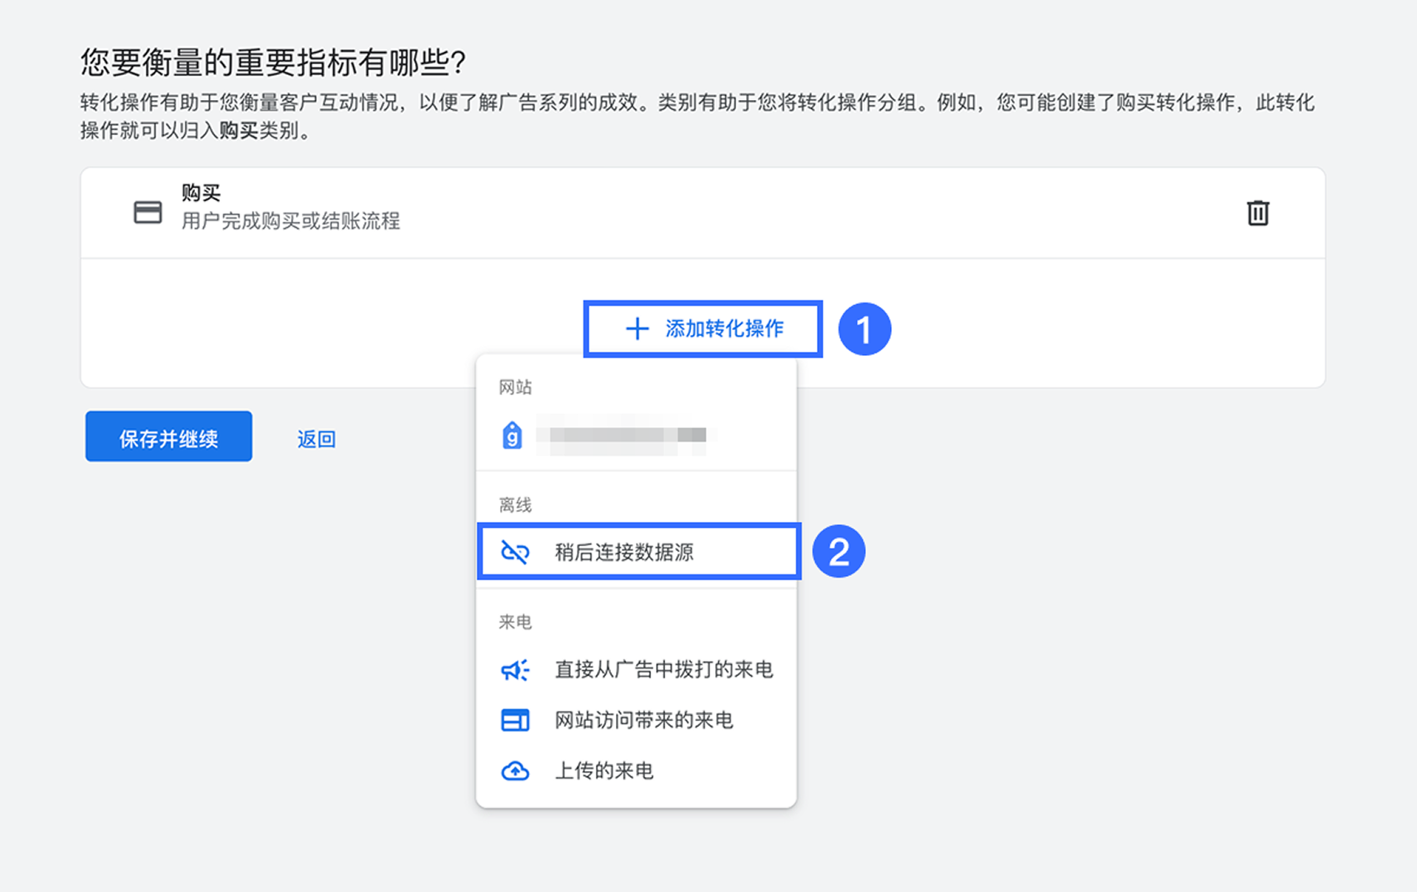The image size is (1417, 892).
Task: Open the 添加转化操作 dropdown
Action: click(703, 328)
